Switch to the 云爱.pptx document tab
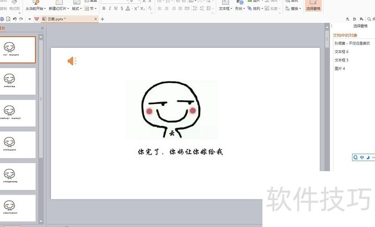Image resolution: width=375 pixels, height=227 pixels. click(56, 19)
